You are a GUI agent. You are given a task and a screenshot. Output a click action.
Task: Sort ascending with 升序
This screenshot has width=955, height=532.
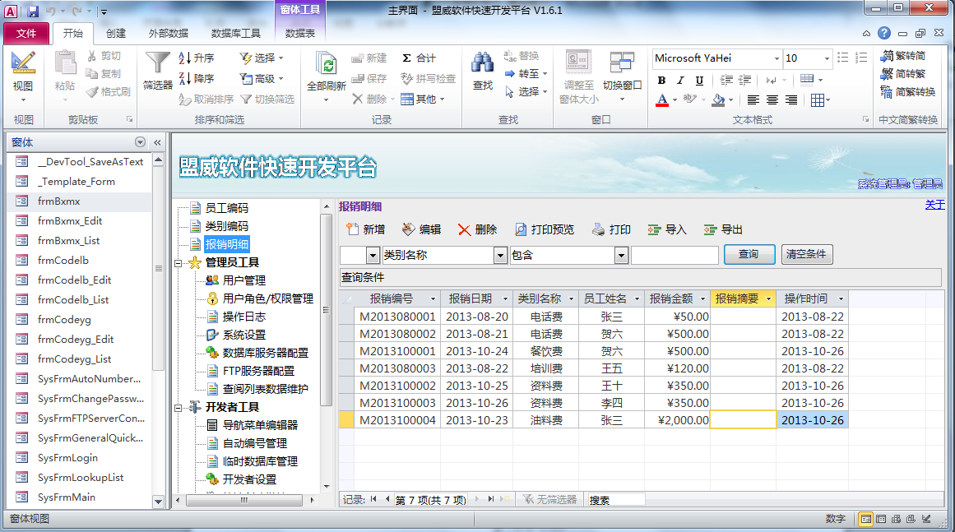point(196,58)
